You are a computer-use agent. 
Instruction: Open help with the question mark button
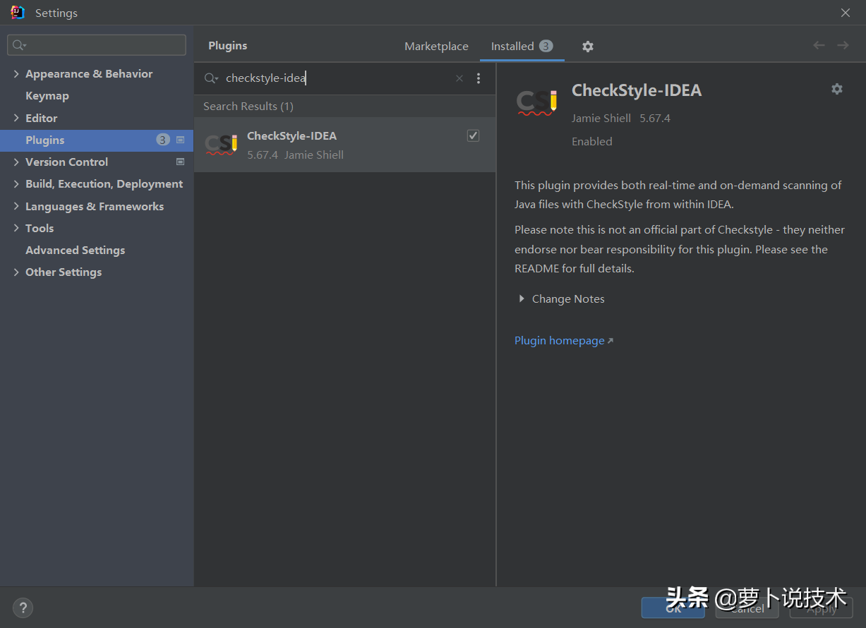23,607
